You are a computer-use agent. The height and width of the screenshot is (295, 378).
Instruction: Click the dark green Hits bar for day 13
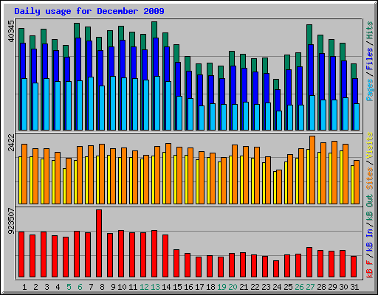tap(154, 29)
